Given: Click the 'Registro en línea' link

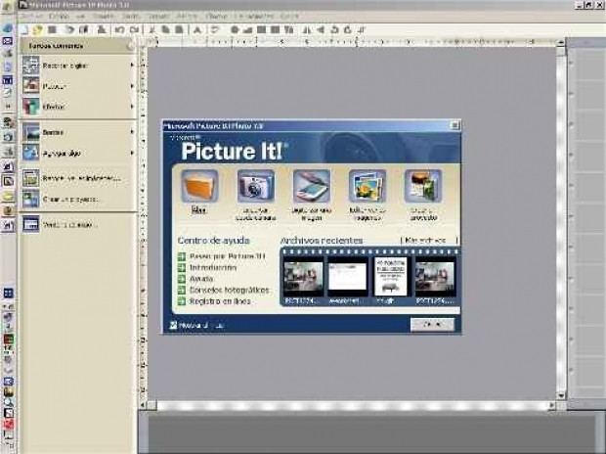Looking at the screenshot, I should (x=220, y=301).
